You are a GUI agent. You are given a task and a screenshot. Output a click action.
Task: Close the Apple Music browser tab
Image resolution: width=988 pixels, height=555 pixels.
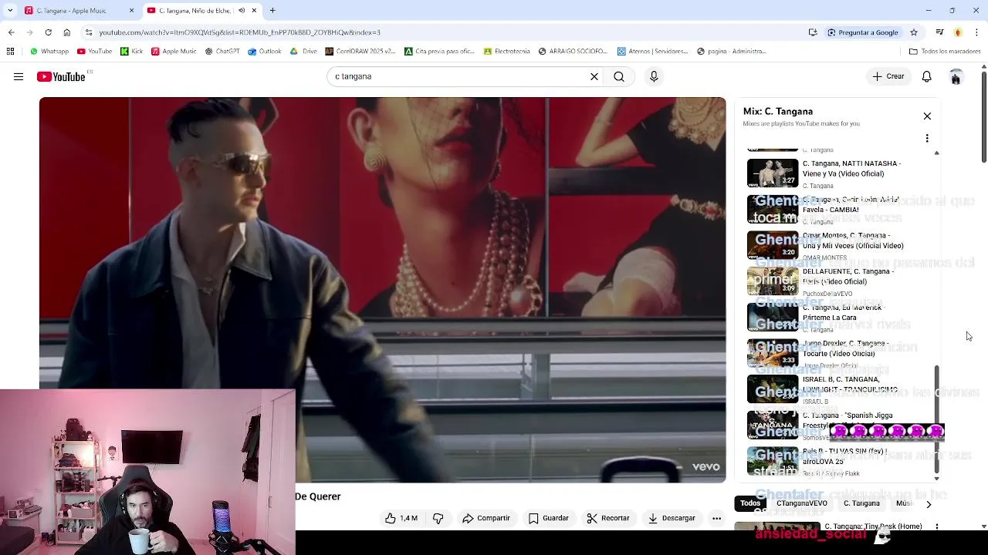131,11
